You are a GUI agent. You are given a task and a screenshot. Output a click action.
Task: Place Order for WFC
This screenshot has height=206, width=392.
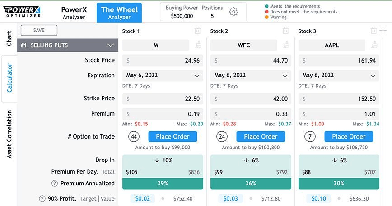click(x=260, y=137)
